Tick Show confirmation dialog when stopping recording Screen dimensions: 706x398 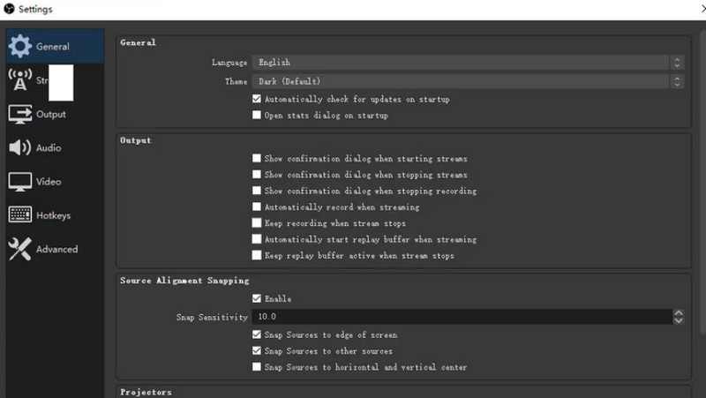[257, 191]
